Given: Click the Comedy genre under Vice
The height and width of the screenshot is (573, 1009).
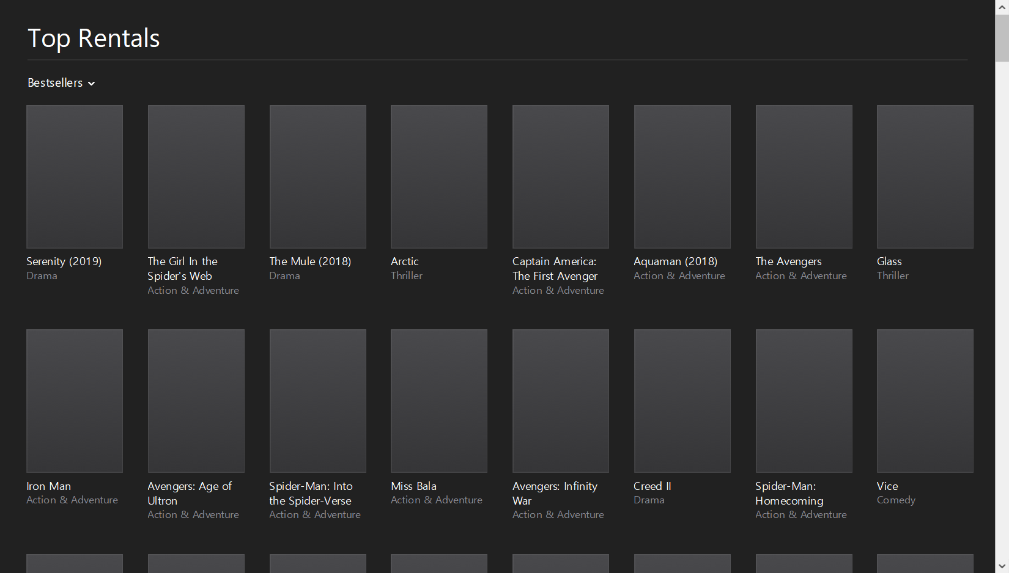Looking at the screenshot, I should (896, 500).
